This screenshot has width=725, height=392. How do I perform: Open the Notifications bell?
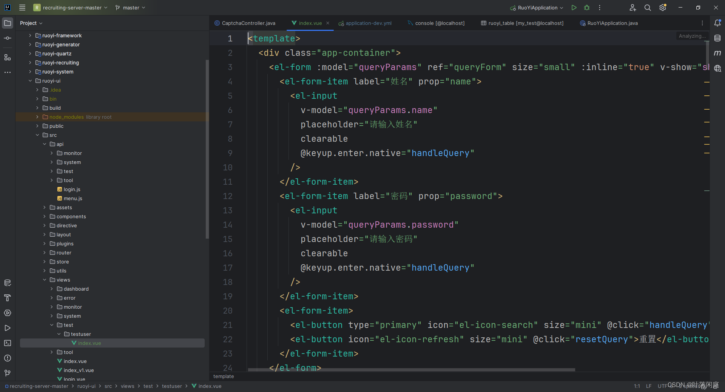(717, 23)
